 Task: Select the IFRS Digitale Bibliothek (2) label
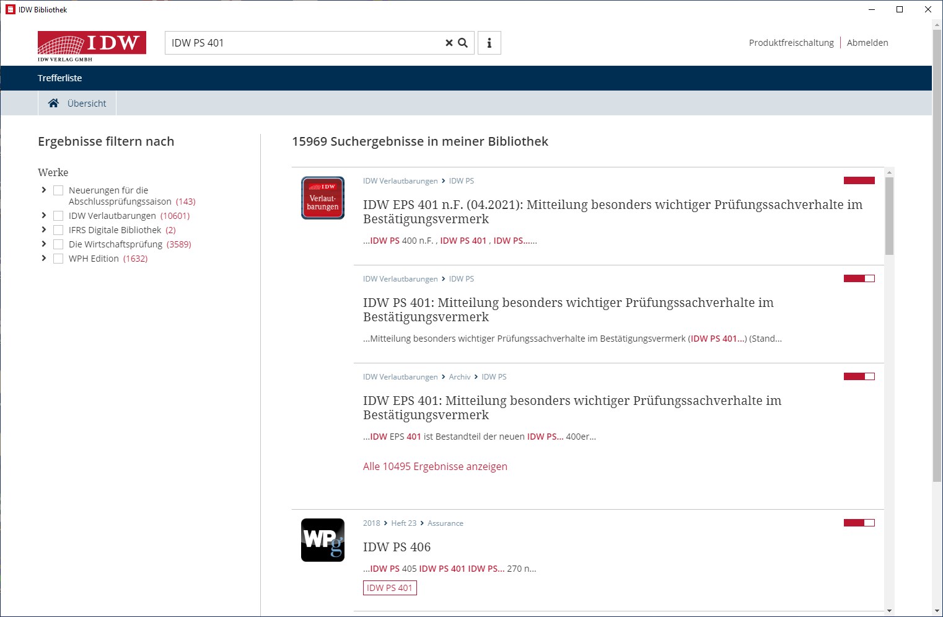(x=122, y=230)
